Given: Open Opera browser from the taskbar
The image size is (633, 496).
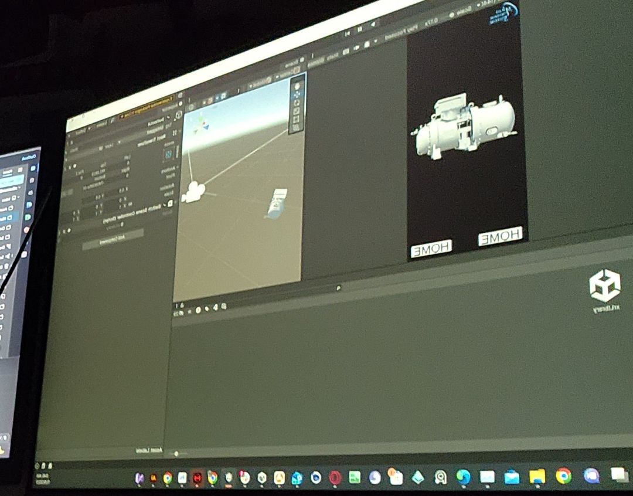Looking at the screenshot, I should [335, 477].
